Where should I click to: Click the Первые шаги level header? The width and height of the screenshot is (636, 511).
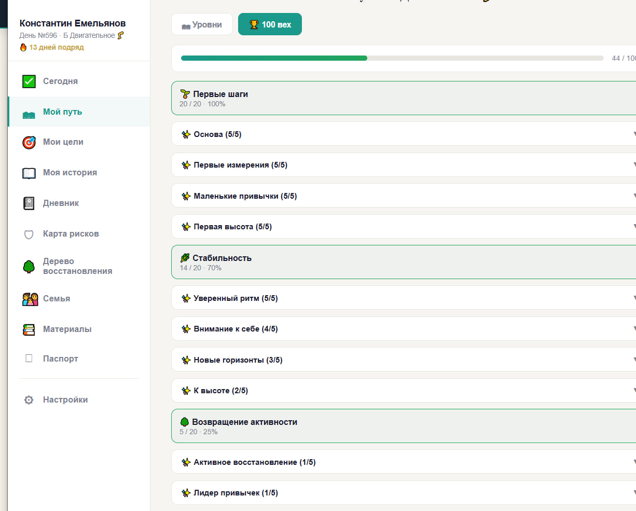(x=404, y=98)
